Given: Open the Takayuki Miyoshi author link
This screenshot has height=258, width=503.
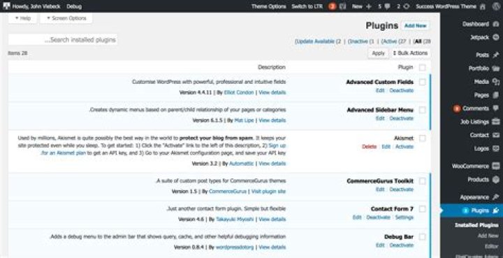Looking at the screenshot, I should (235, 219).
